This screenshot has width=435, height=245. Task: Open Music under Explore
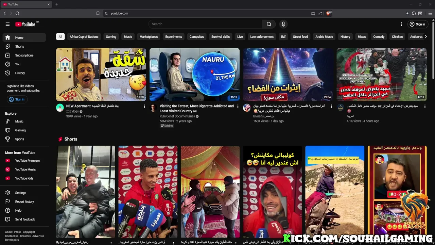[24, 121]
